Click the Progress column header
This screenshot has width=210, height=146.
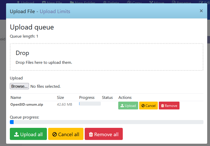coord(87,98)
